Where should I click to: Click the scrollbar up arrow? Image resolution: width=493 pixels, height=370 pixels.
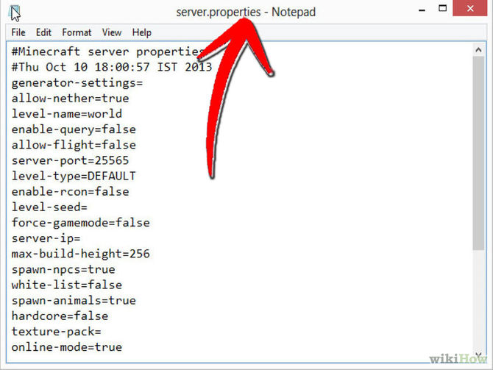478,50
